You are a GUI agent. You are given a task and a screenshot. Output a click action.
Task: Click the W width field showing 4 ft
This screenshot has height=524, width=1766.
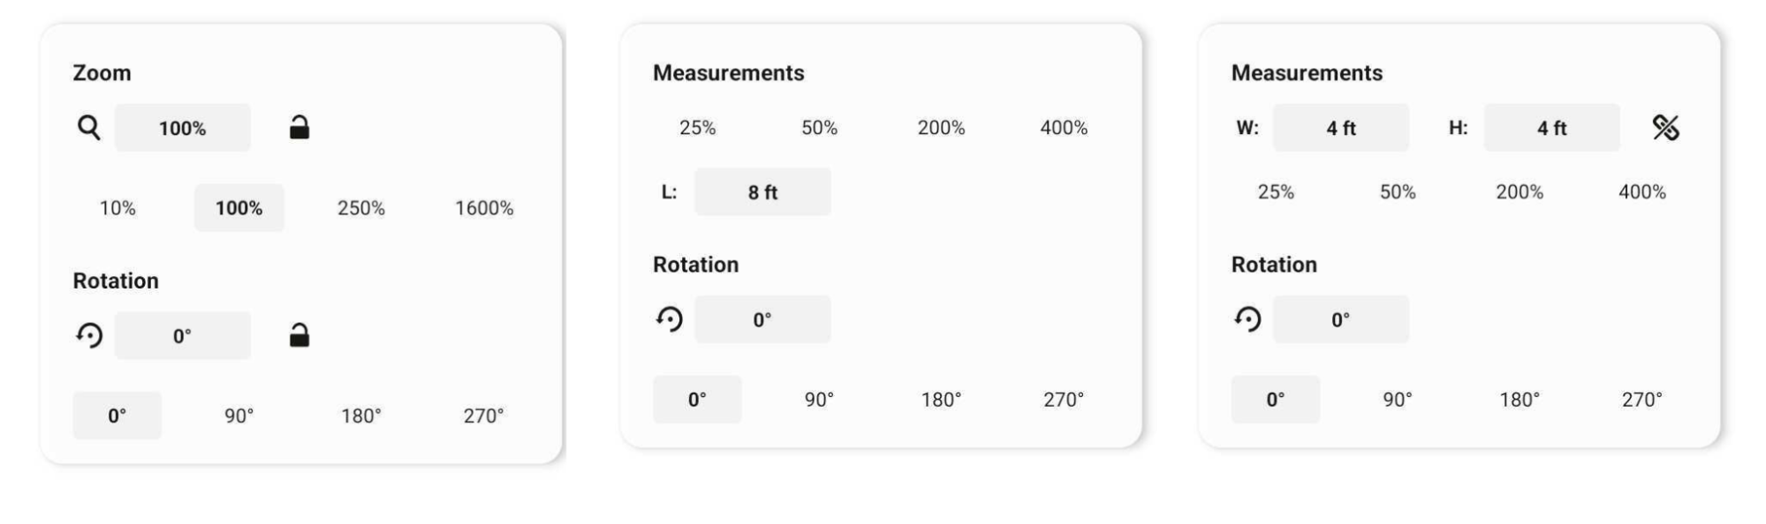coord(1340,128)
